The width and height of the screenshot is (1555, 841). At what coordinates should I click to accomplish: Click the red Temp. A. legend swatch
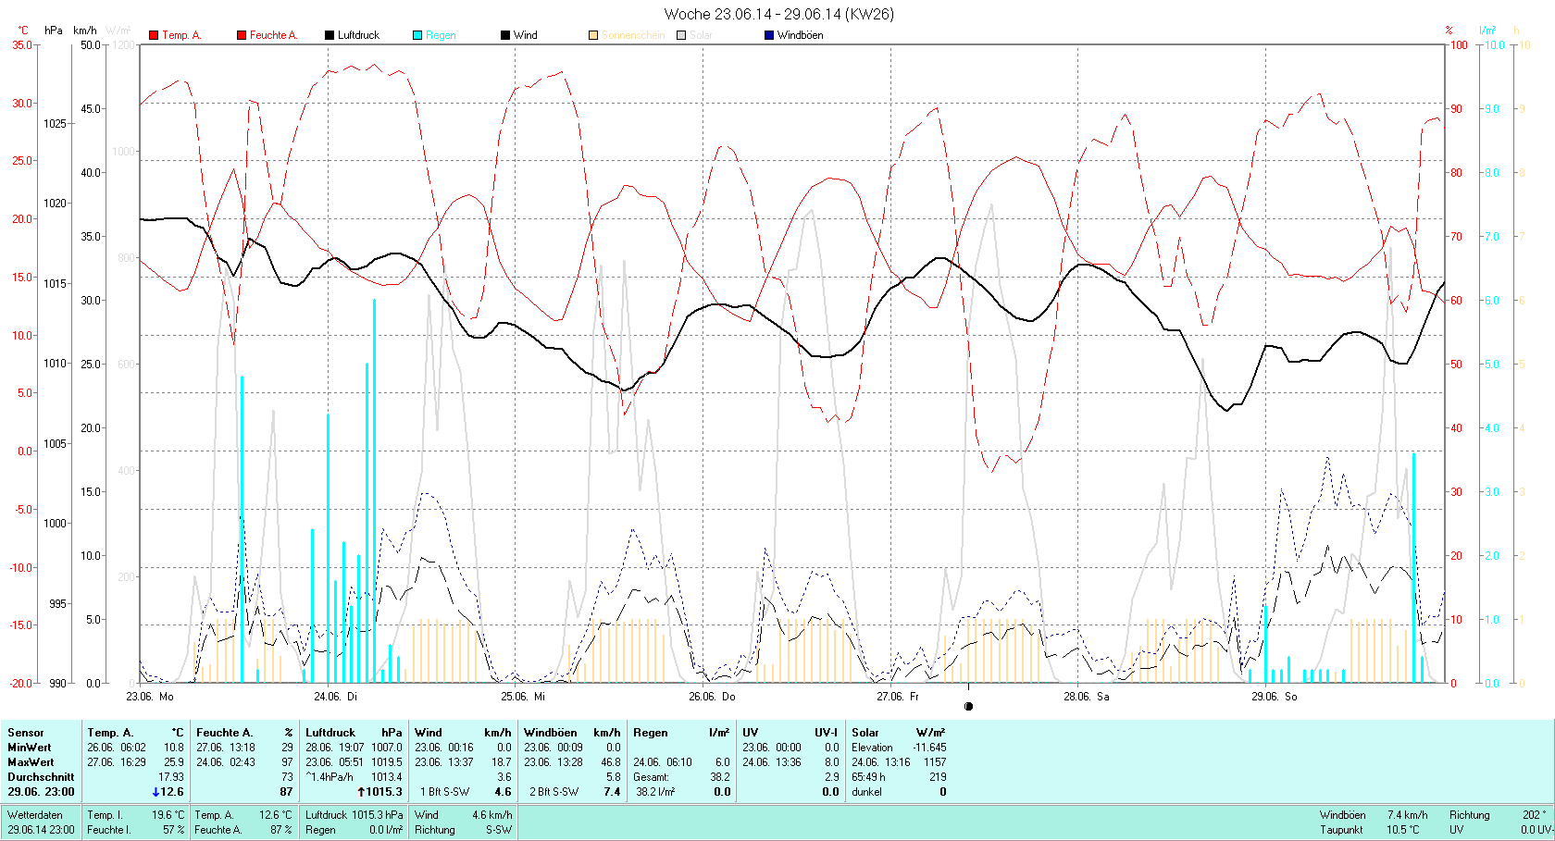coord(154,35)
